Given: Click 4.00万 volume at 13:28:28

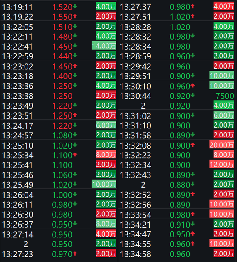Looking at the screenshot, I should click(x=224, y=26).
